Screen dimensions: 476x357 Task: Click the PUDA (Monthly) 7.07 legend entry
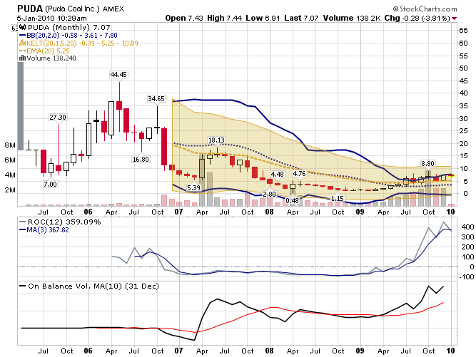pos(69,28)
